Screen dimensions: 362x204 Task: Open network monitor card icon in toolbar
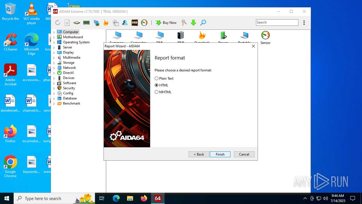coord(96,23)
